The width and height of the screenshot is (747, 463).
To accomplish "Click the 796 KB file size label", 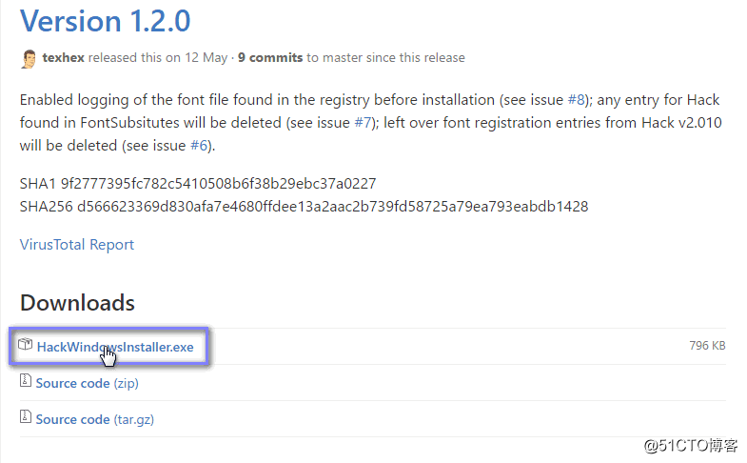I will (x=707, y=345).
